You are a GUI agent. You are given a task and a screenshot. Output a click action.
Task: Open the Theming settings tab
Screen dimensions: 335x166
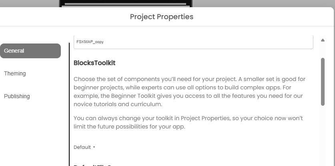click(15, 73)
